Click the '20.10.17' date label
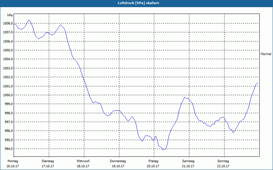This screenshot has width=273, height=170. pyautogui.click(x=153, y=166)
